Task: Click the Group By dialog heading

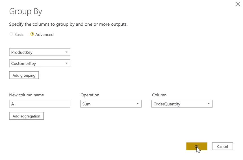Action: pos(26,11)
